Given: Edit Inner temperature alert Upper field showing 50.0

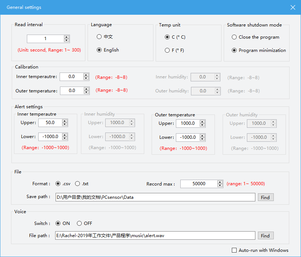Looking at the screenshot, I should click(x=50, y=123).
